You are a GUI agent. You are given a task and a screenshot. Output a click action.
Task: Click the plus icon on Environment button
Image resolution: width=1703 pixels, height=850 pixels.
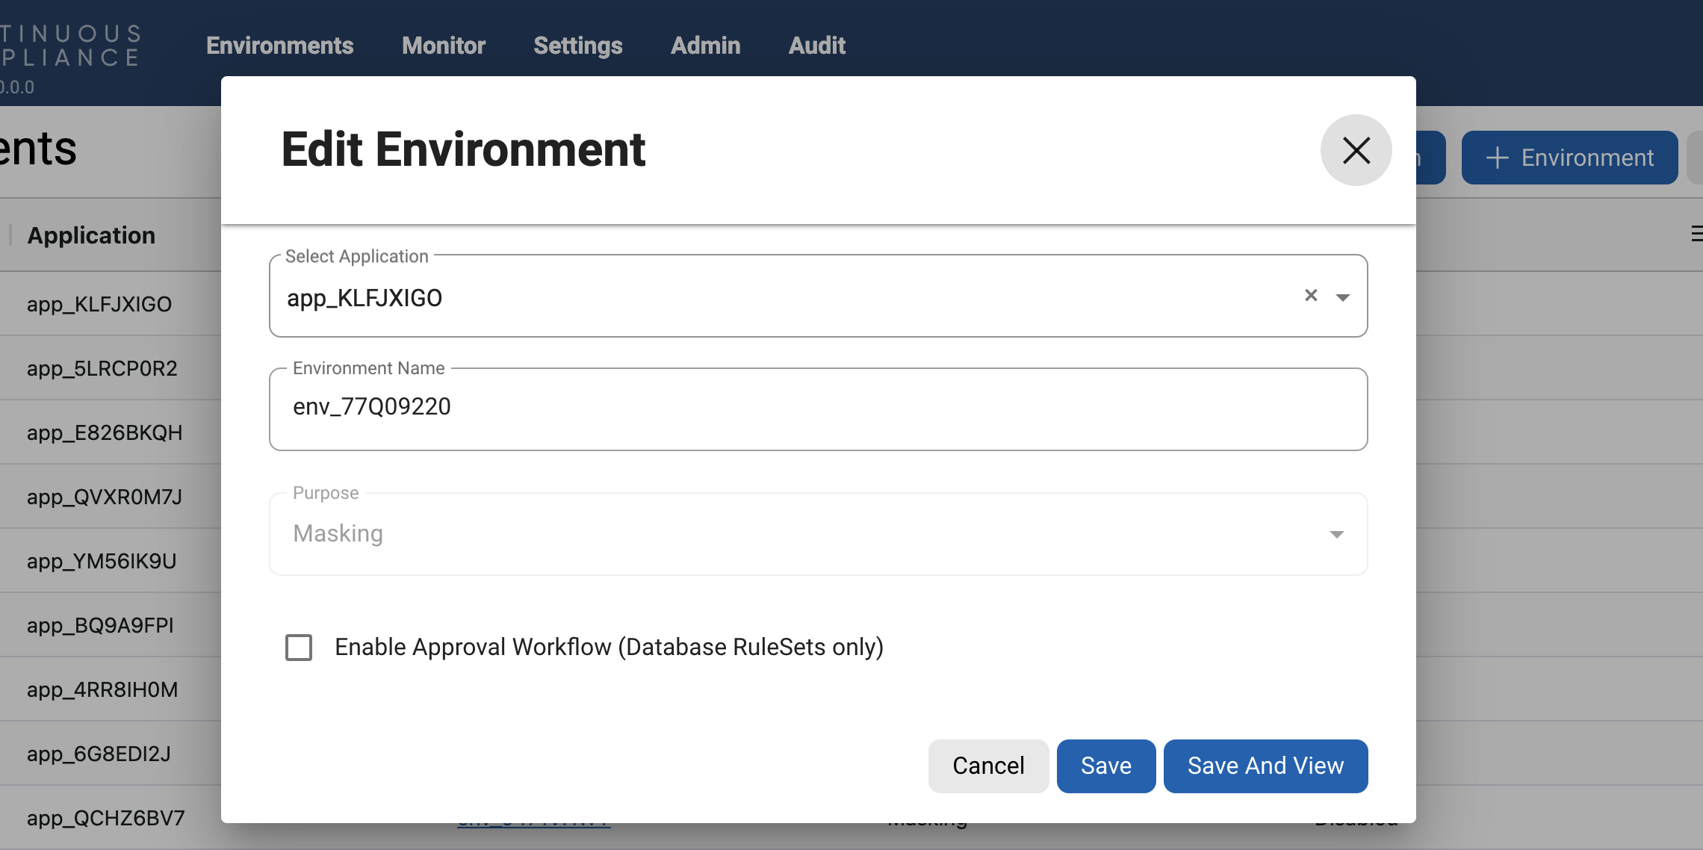point(1496,158)
